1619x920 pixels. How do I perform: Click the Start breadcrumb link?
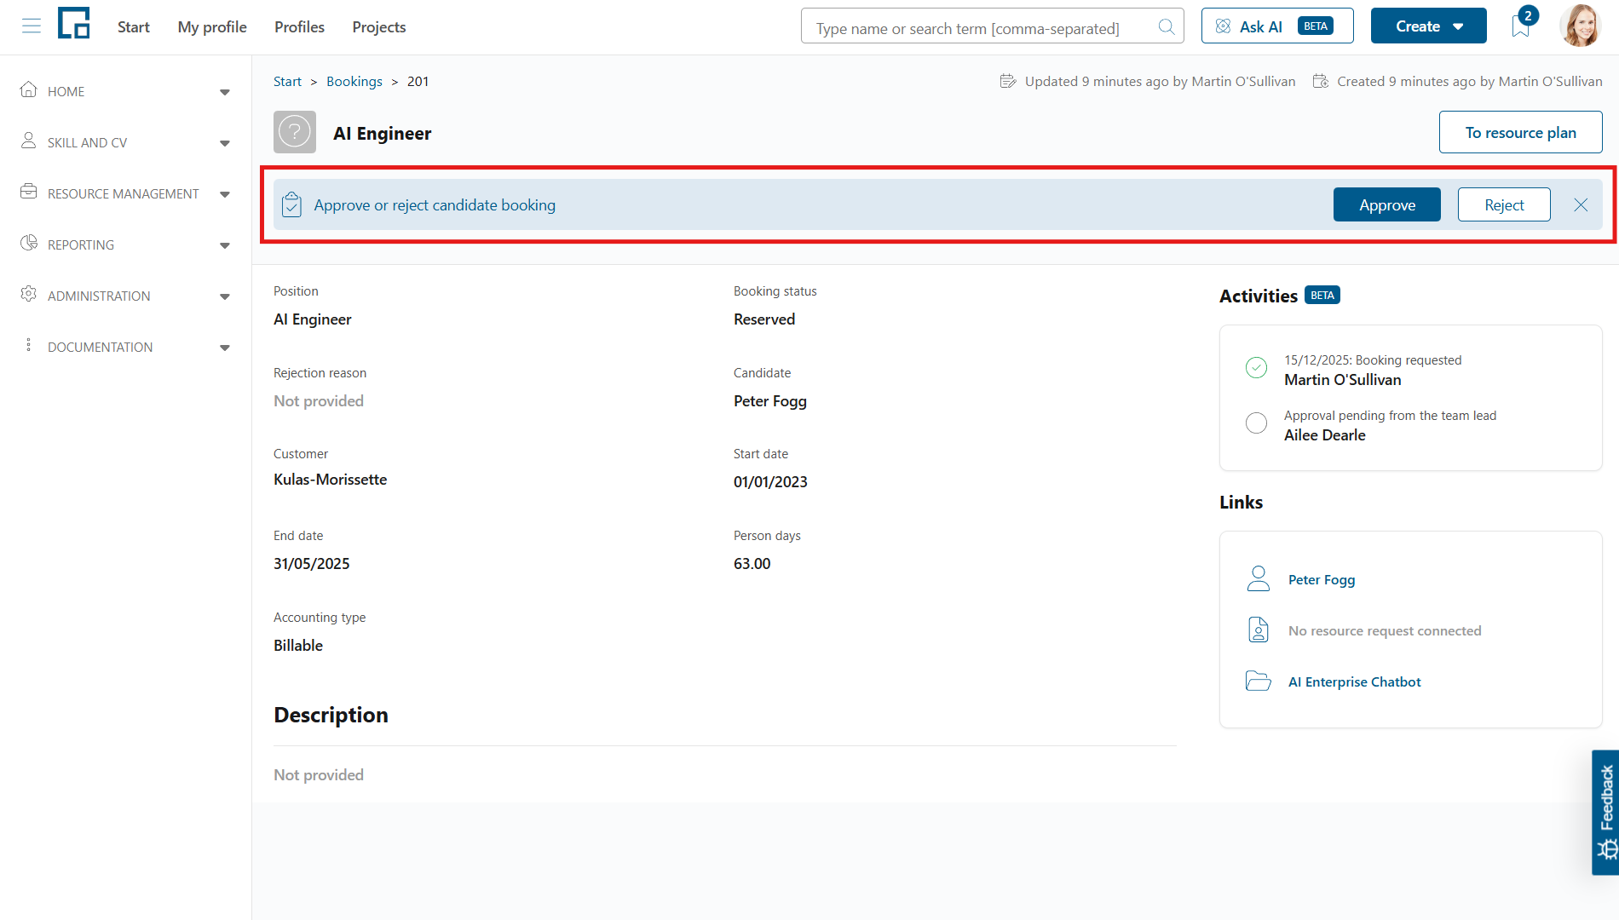click(287, 81)
